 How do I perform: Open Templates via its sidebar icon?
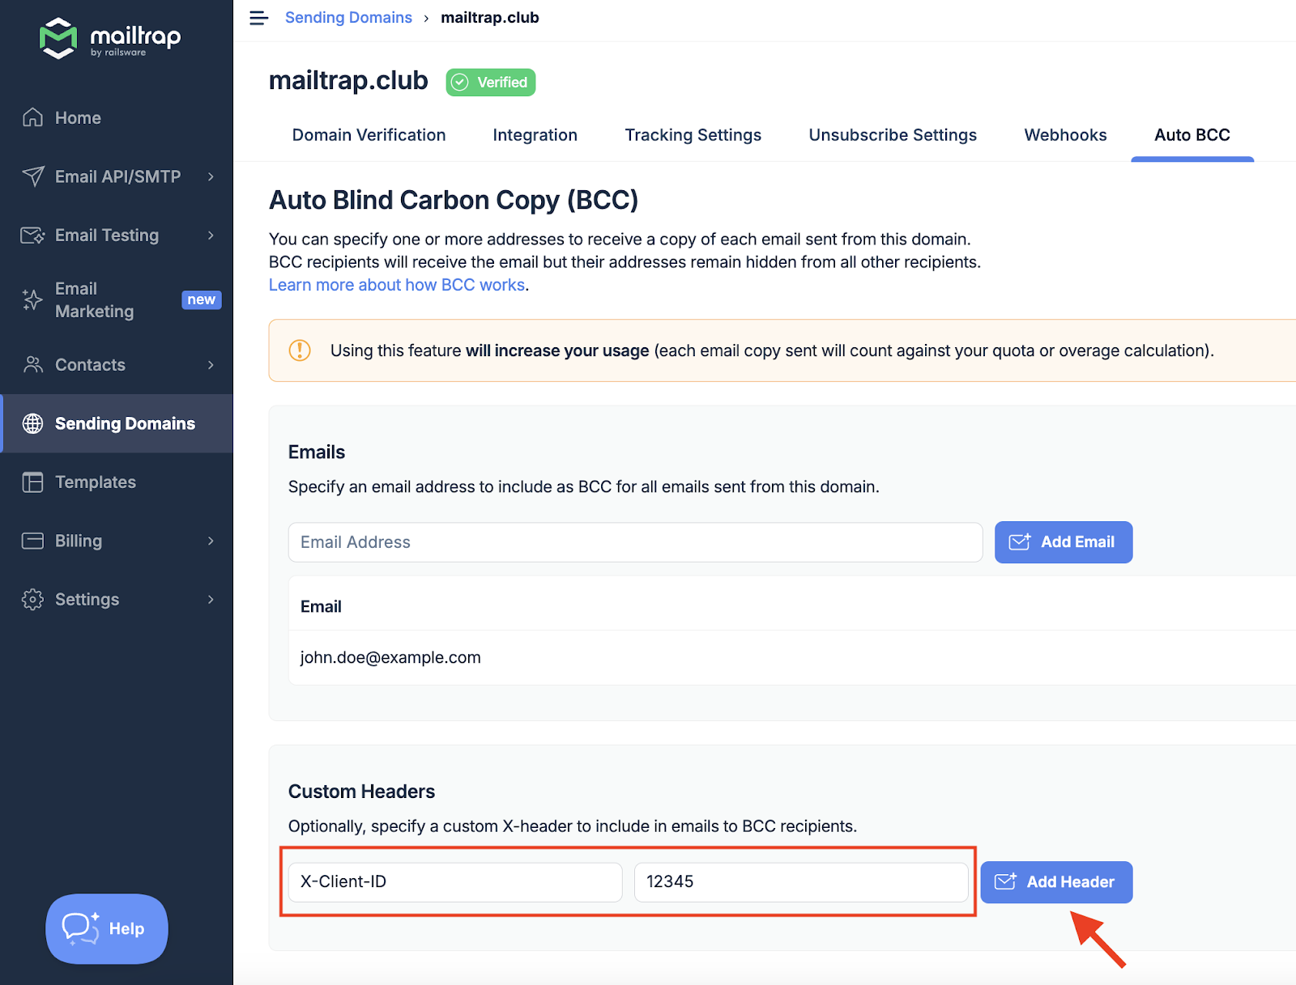coord(32,482)
